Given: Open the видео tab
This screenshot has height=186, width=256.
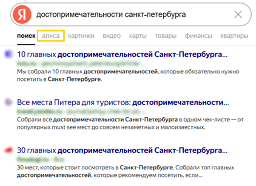Looking at the screenshot, I should (x=112, y=36).
